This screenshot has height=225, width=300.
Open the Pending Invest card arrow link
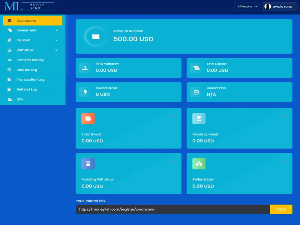pos(284,116)
